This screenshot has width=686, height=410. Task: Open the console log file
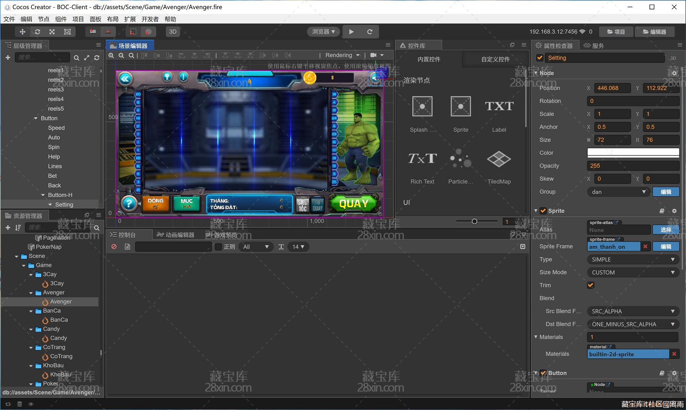point(127,247)
